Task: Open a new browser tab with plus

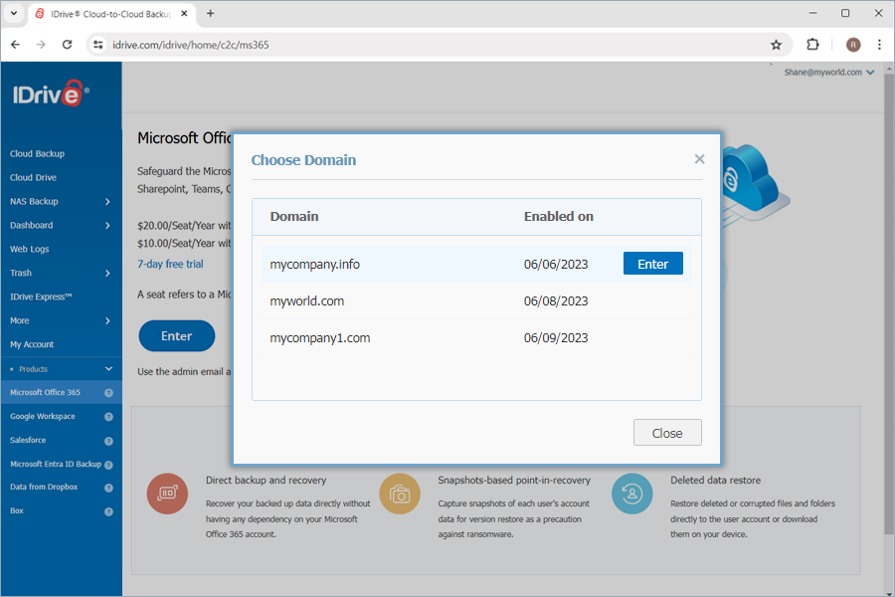Action: [211, 13]
